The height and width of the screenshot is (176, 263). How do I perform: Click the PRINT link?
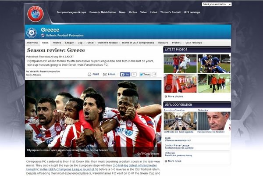[x=96, y=75]
